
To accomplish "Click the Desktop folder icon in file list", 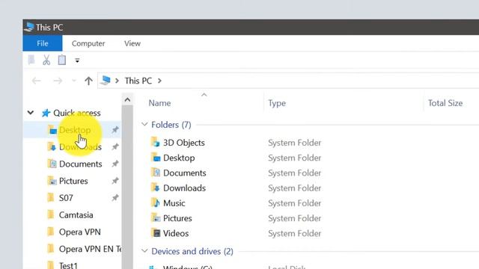I will [156, 158].
